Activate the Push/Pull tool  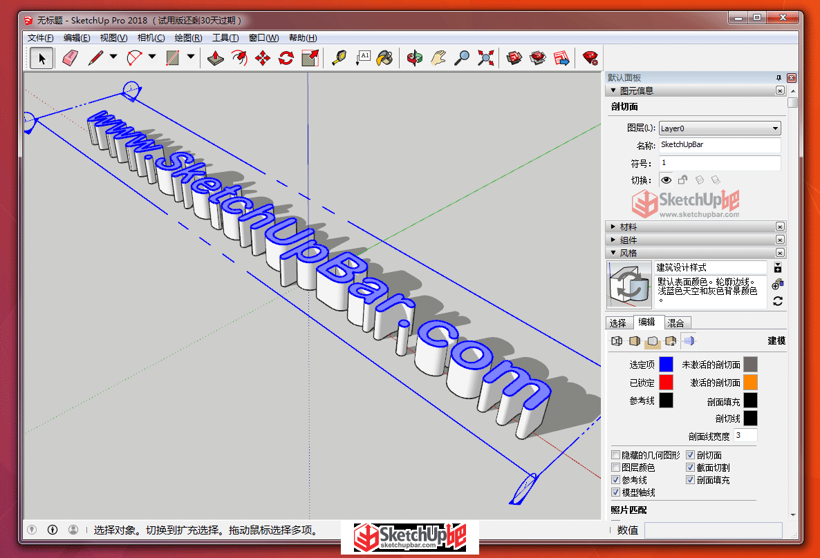tap(216, 58)
